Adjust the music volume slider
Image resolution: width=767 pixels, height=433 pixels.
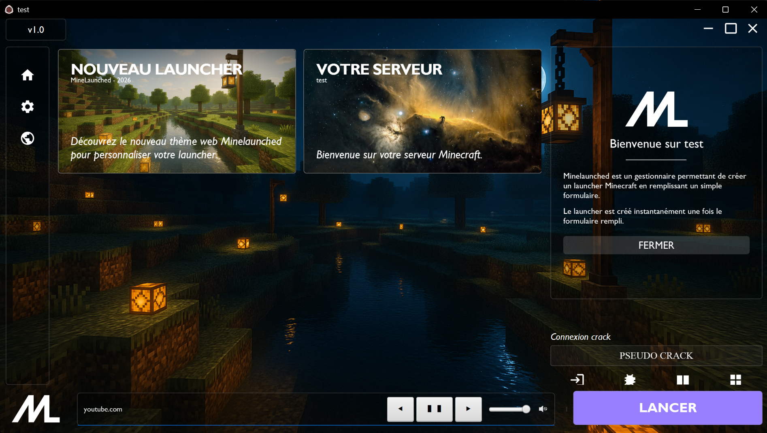[x=510, y=409]
